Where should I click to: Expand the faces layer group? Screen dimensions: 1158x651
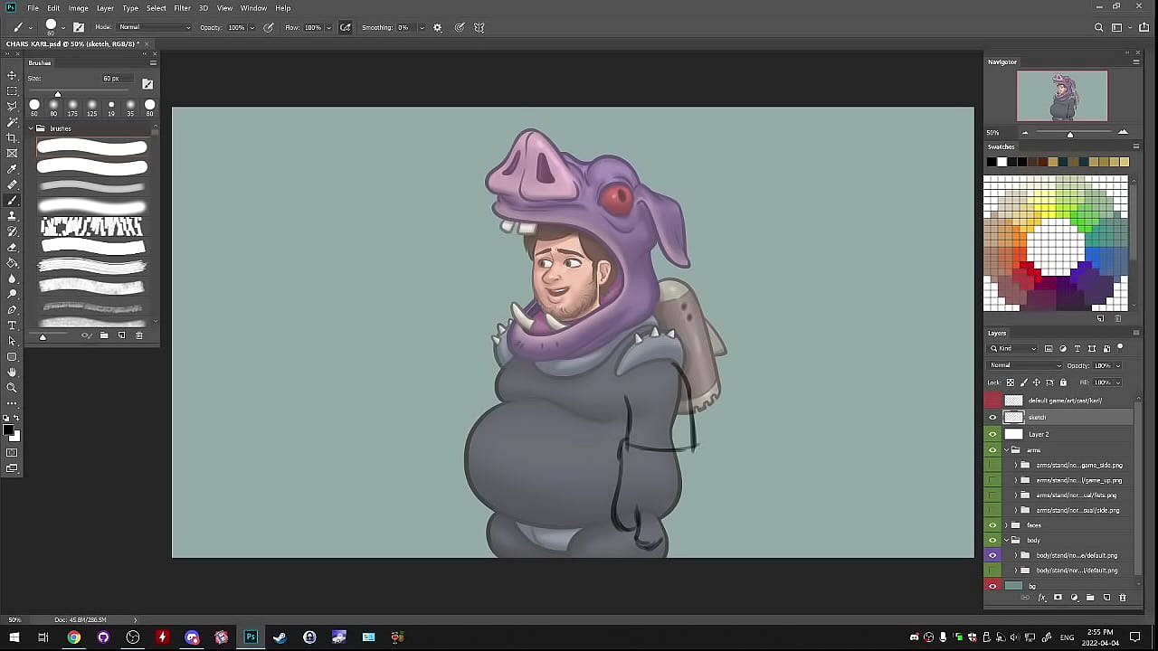(1006, 525)
